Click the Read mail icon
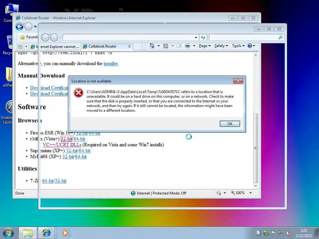This screenshot has height=239, width=319. point(179,46)
